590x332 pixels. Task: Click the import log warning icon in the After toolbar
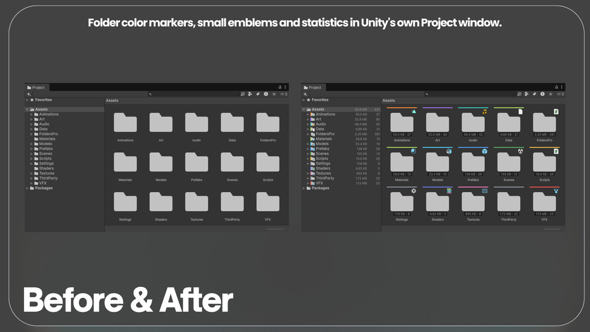pos(543,94)
